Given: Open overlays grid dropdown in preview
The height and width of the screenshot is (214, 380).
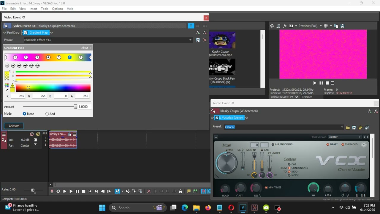Looking at the screenshot, I should [x=331, y=26].
